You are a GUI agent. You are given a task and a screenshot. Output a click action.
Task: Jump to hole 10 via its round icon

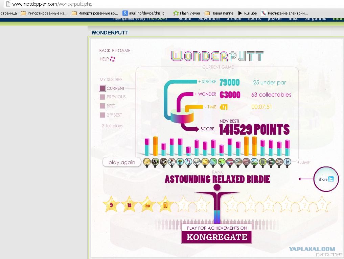(222, 162)
